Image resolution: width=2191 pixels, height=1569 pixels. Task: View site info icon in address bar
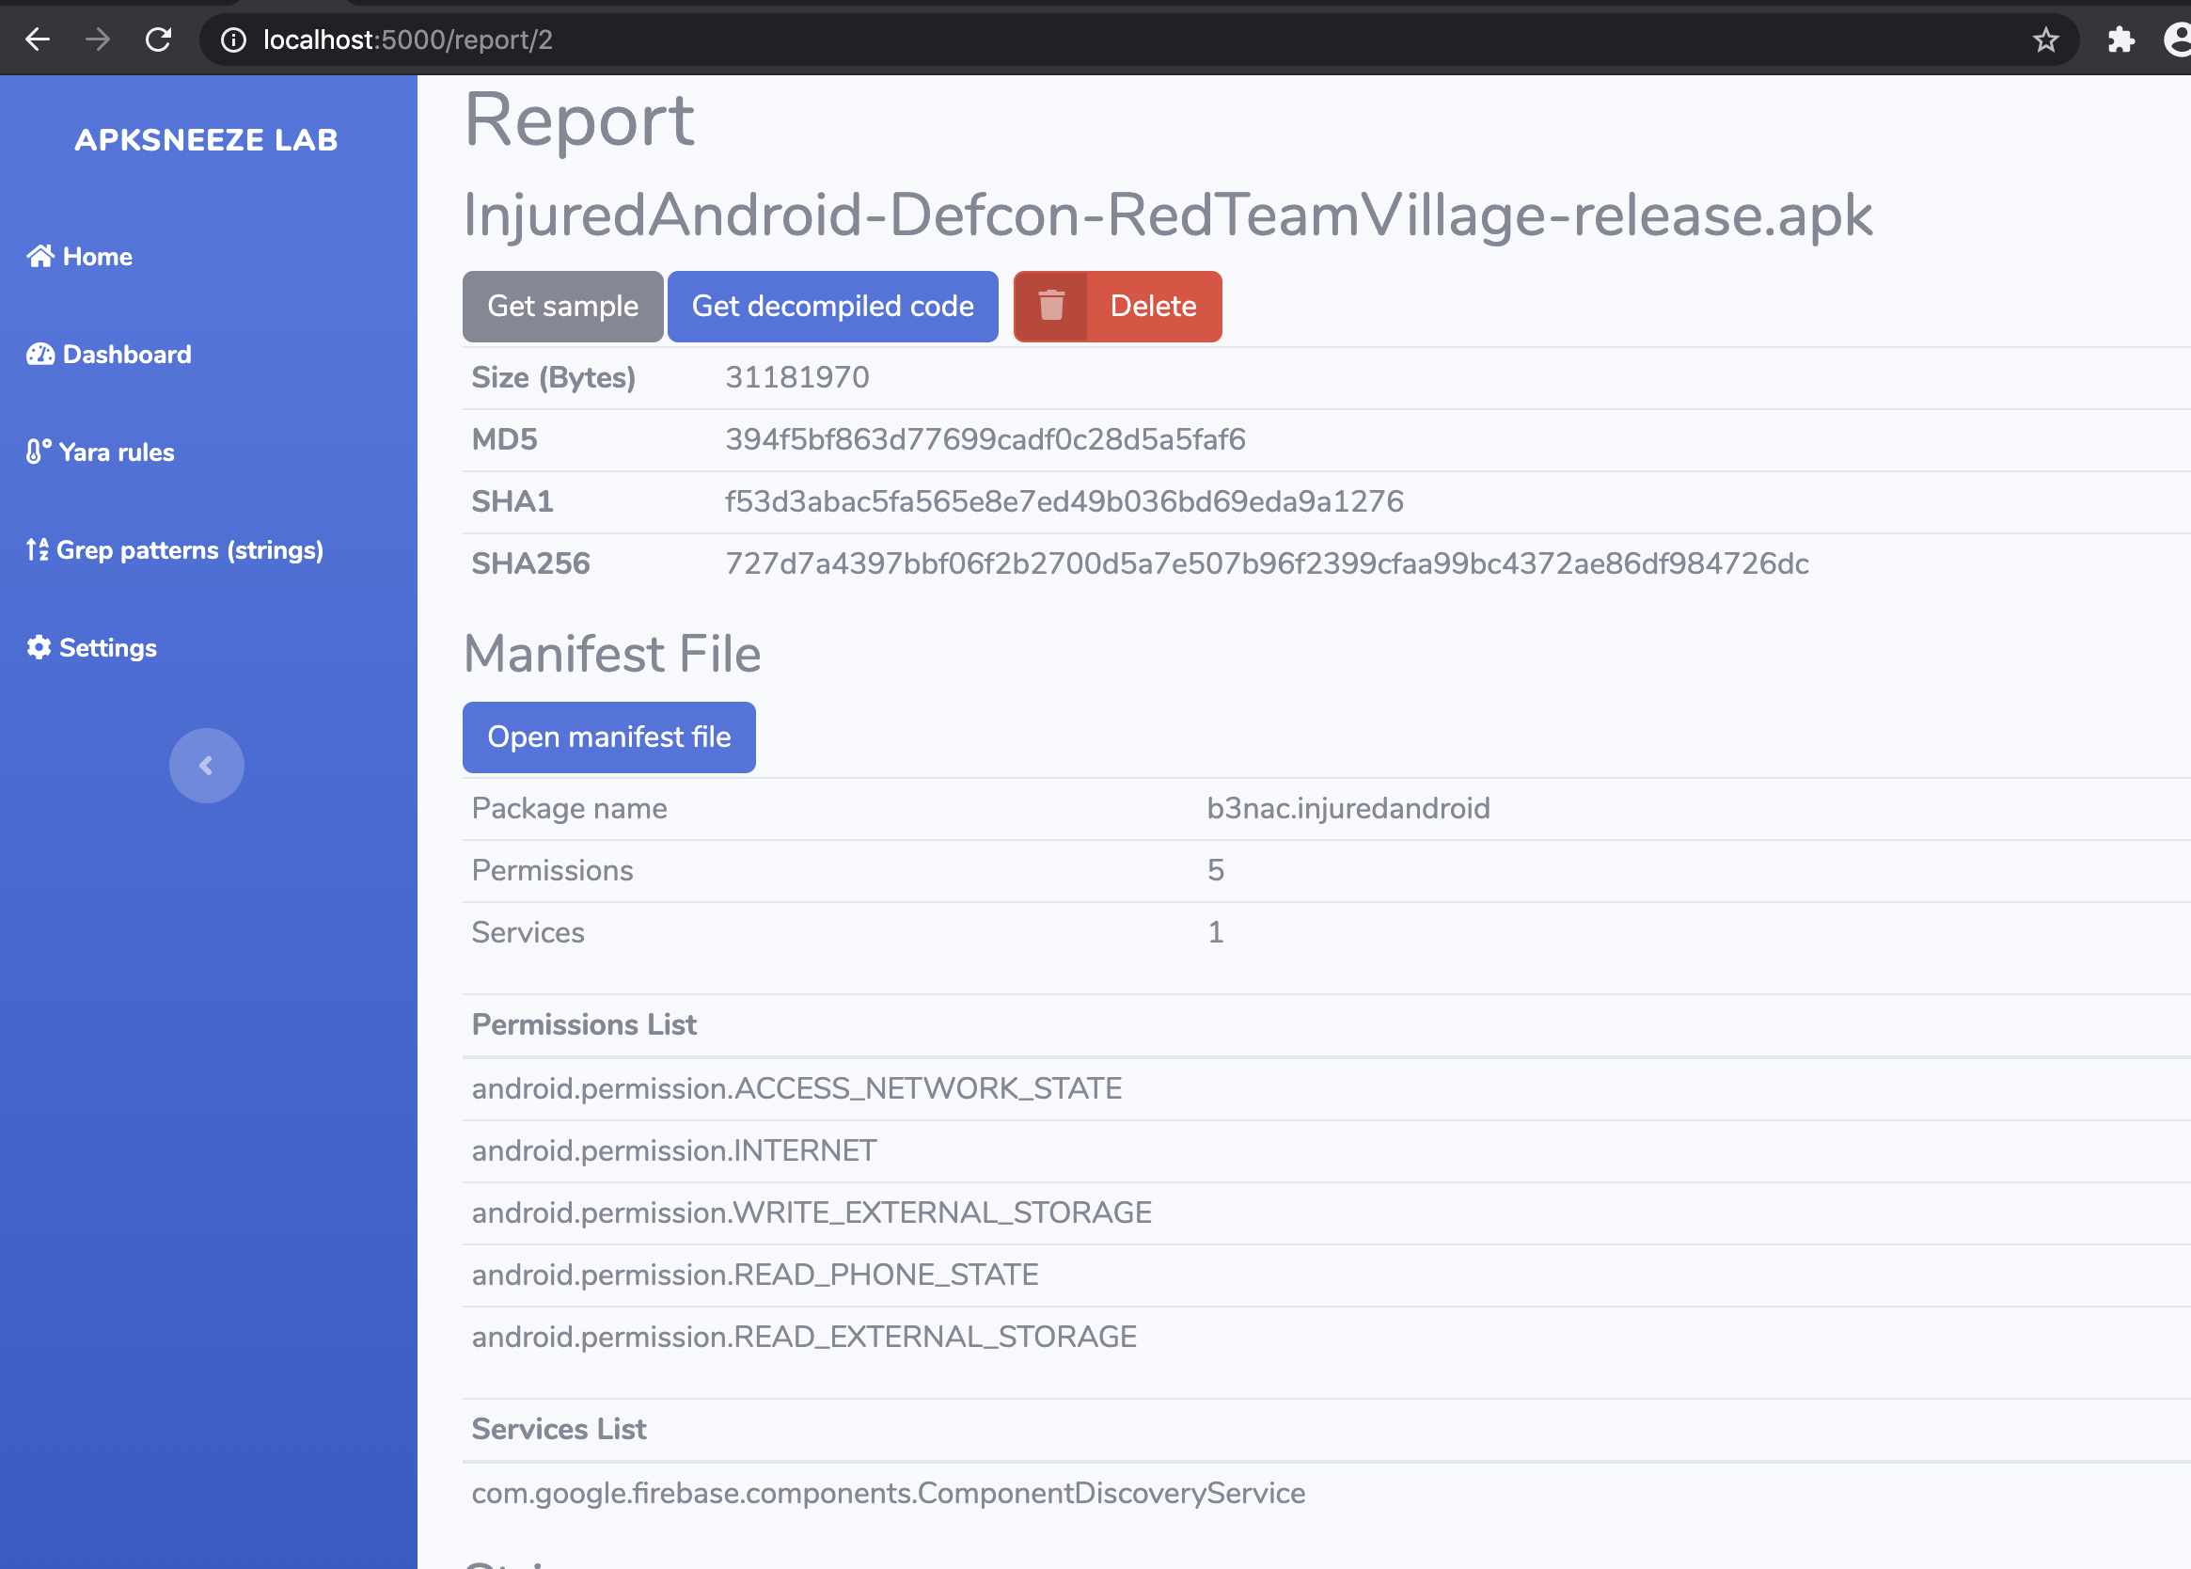[234, 40]
